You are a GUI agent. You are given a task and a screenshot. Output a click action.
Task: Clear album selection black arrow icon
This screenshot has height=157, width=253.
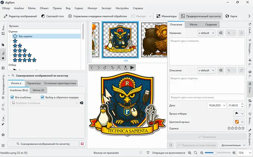(82, 103)
